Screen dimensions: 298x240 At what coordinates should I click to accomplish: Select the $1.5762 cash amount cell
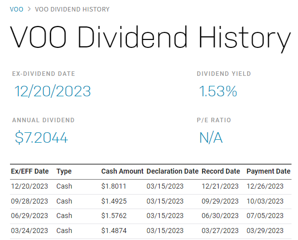pyautogui.click(x=114, y=216)
